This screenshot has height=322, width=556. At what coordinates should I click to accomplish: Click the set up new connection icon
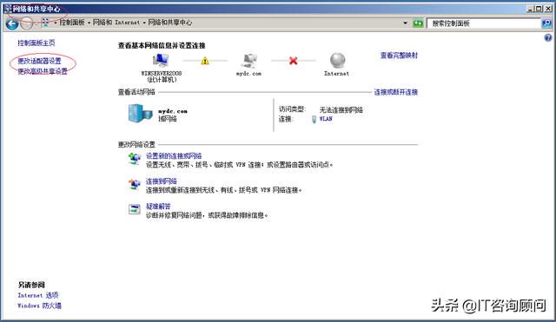[x=134, y=159]
